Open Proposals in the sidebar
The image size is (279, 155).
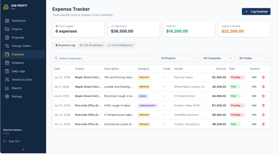coord(23,38)
